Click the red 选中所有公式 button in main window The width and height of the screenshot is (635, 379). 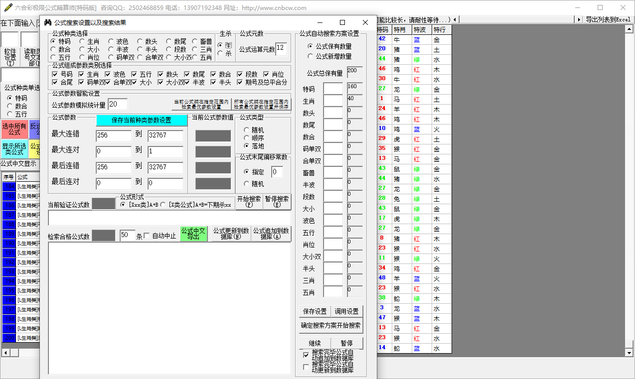tap(14, 129)
